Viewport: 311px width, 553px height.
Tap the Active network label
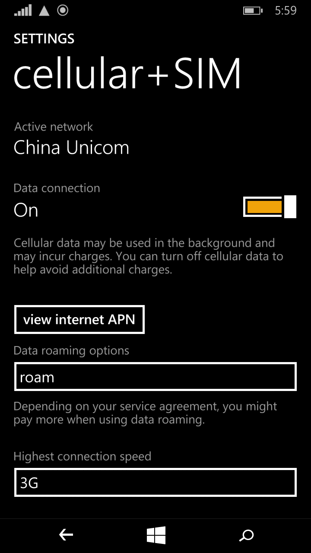point(54,127)
